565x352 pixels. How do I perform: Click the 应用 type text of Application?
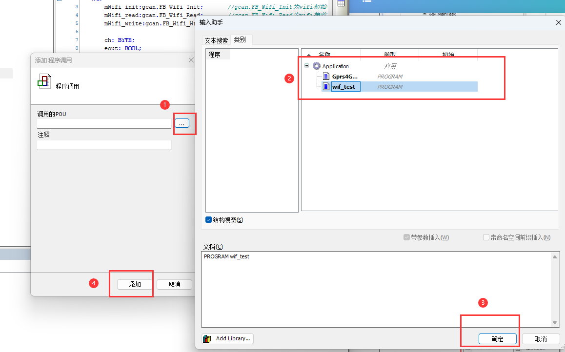(390, 66)
